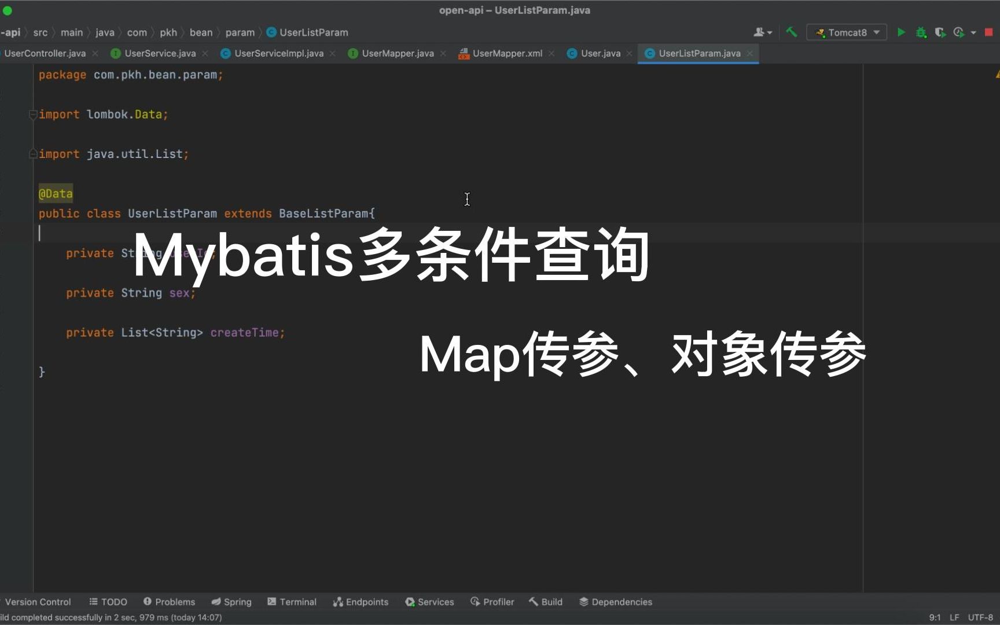Close the UserController.java tab

[95, 53]
